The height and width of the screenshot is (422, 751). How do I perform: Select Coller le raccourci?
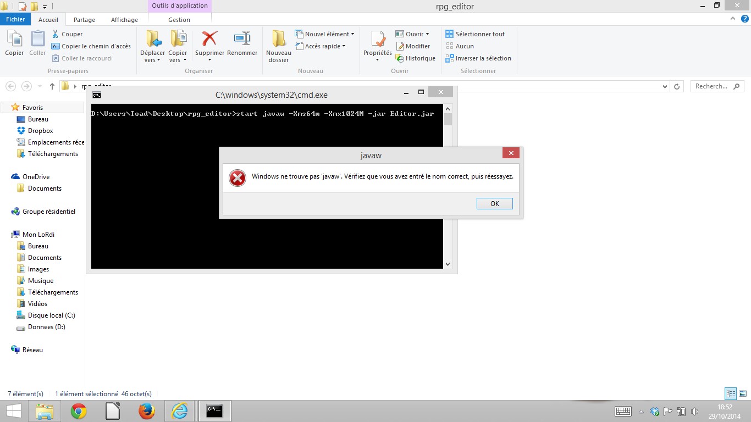[82, 58]
